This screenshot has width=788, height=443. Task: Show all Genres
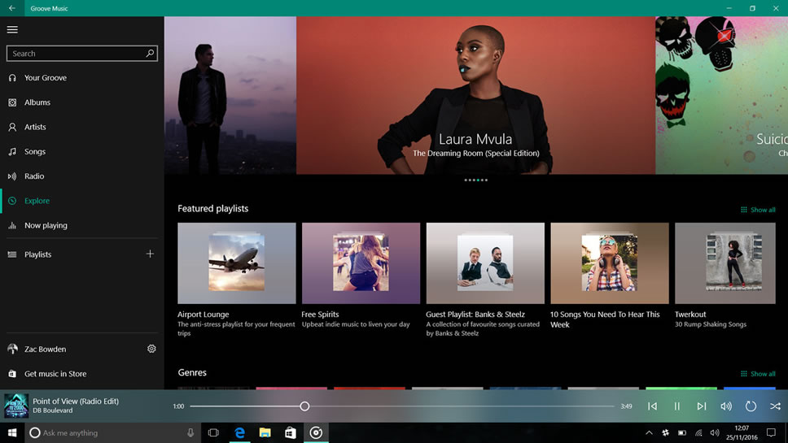pyautogui.click(x=758, y=374)
